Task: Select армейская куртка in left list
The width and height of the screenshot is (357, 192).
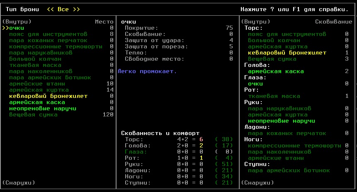Action: pyautogui.click(x=39, y=90)
